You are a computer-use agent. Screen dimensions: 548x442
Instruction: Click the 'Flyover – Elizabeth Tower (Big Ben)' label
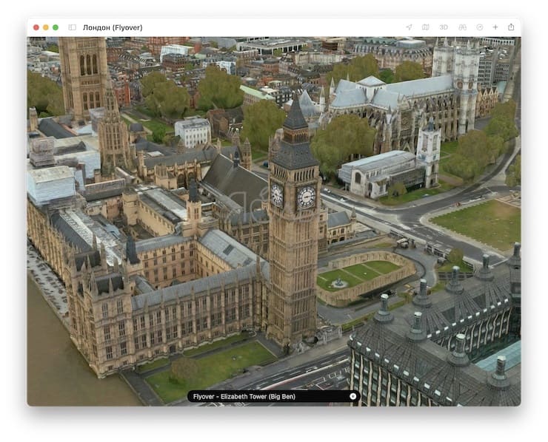pyautogui.click(x=244, y=397)
